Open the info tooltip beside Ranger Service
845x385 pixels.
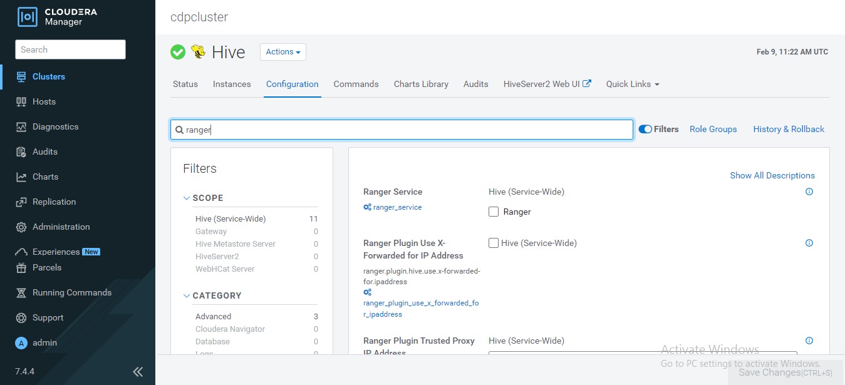point(809,192)
